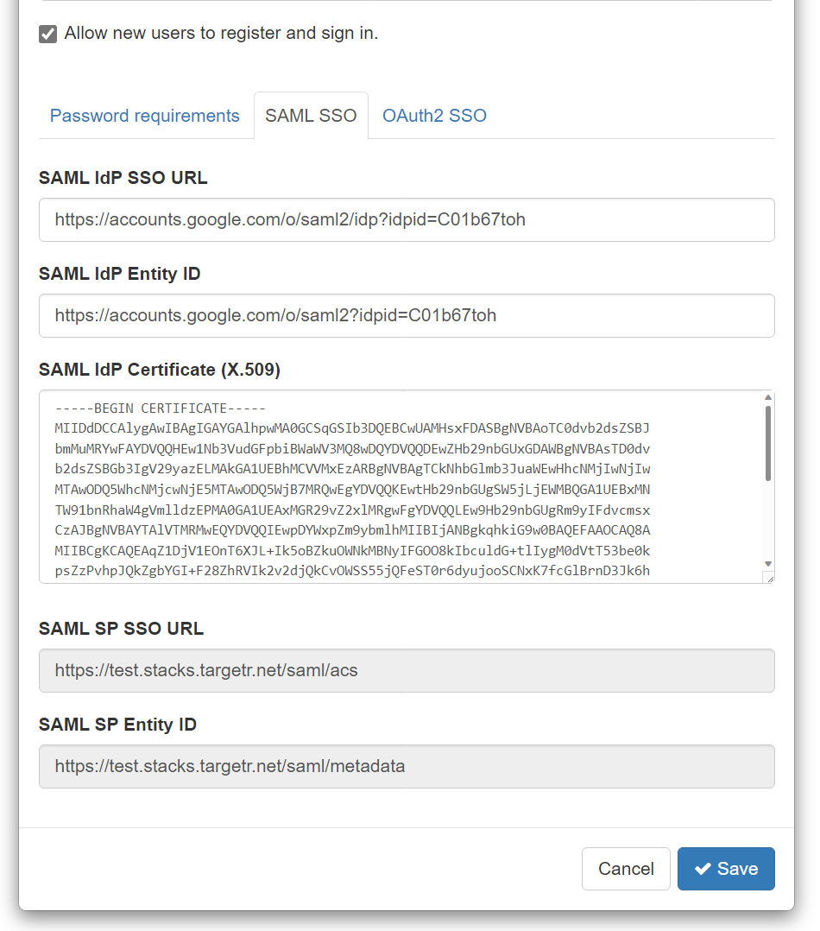Click the certificate textarea scrollbar thumb
Viewport: 820px width, 931px height.
768,443
